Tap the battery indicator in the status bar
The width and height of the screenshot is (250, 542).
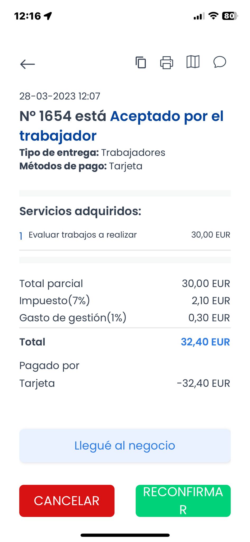pyautogui.click(x=230, y=16)
